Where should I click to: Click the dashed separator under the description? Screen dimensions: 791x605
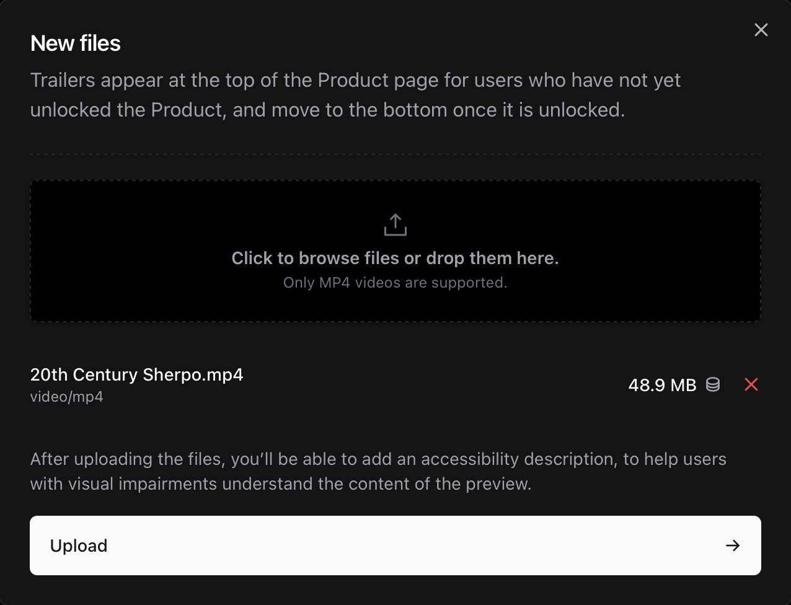pyautogui.click(x=394, y=152)
